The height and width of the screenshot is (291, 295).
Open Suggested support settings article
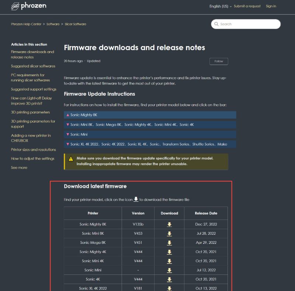(34, 89)
